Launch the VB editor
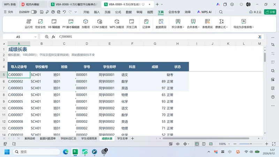The width and height of the screenshot is (279, 157). 54,24
